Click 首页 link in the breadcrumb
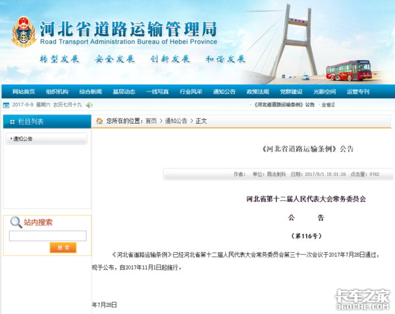Viewport: 395px width, 314px height. pyautogui.click(x=151, y=121)
